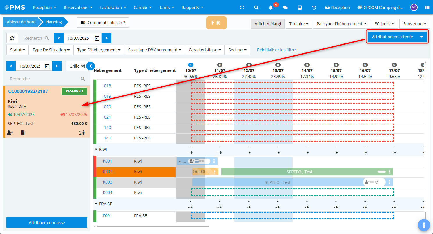This screenshot has height=234, width=433.
Task: Click Attribuer en masse button
Action: 47,223
